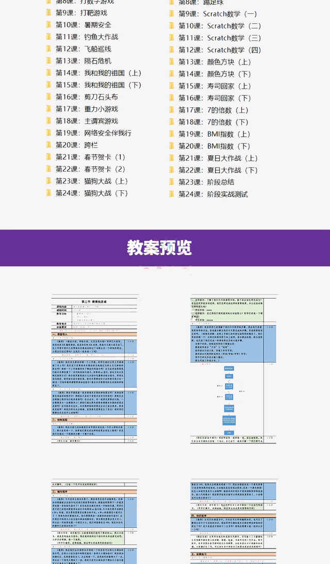This screenshot has width=330, height=564.
Task: Click folder icon beside 第14课：我和我的祖国（上）
Action: tap(48, 73)
